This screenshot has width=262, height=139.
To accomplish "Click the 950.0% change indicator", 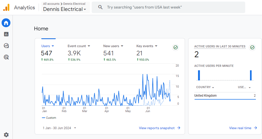I will 143,60.
